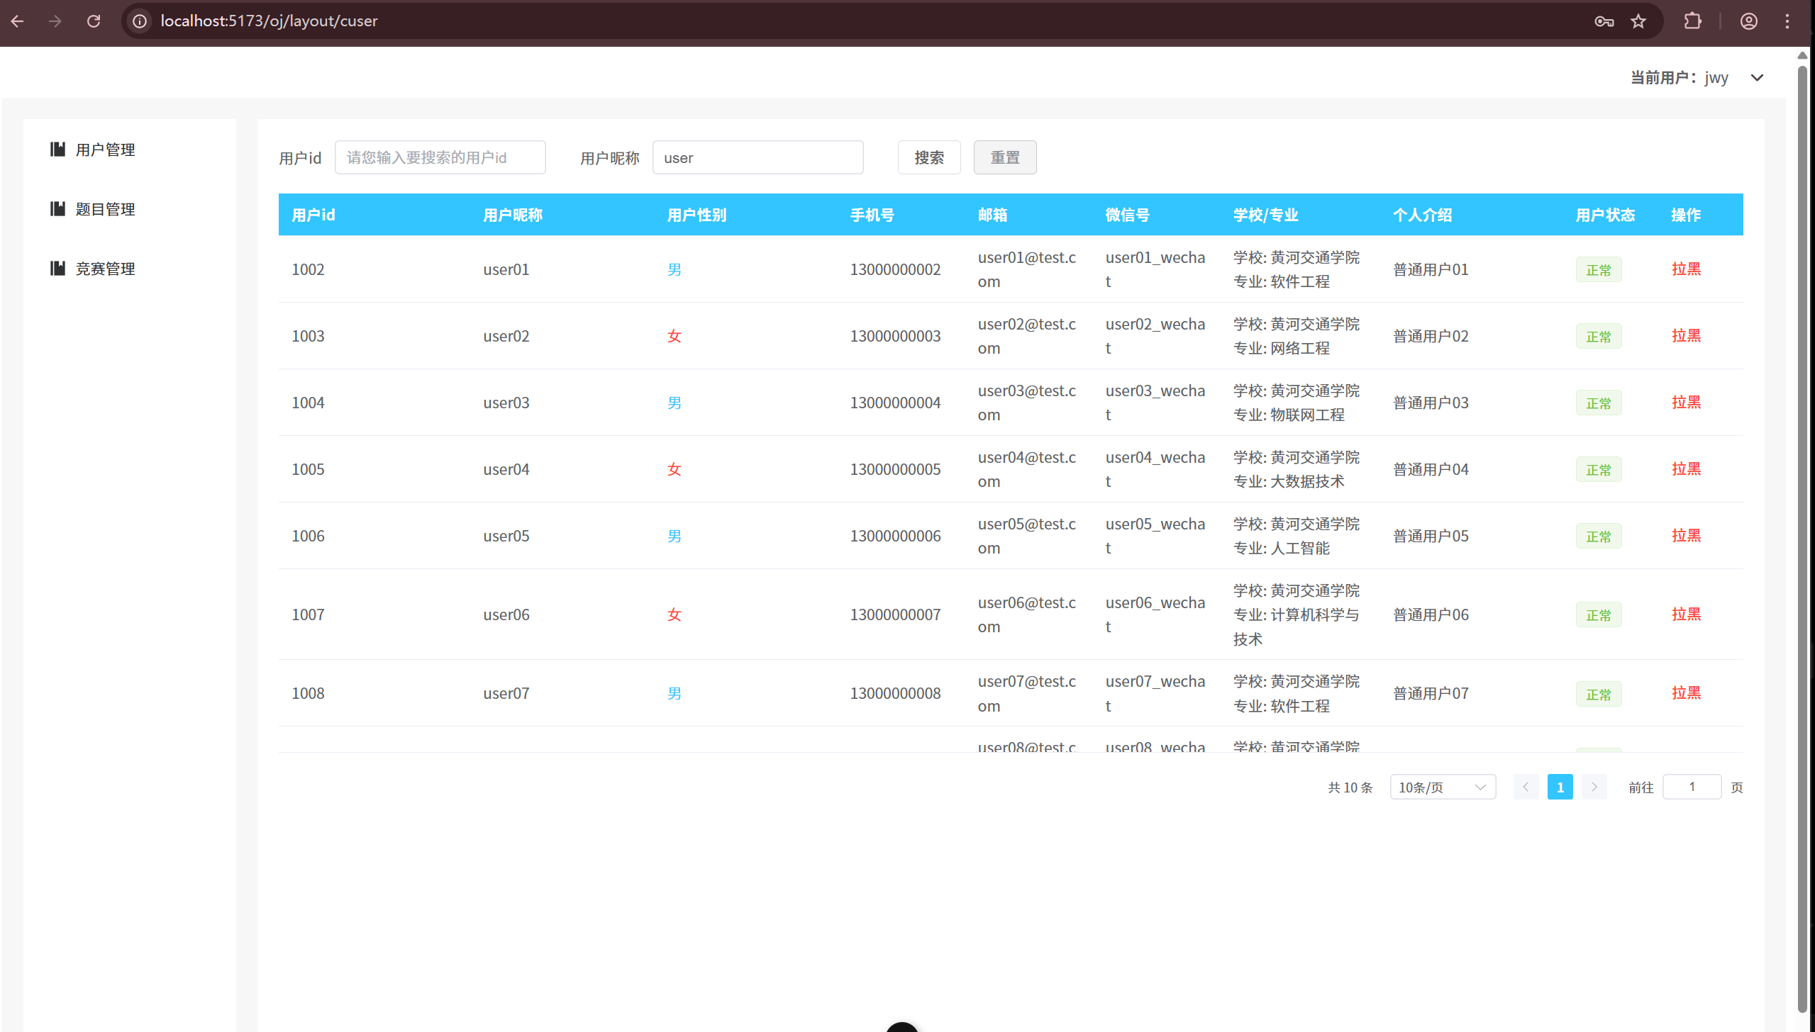Image resolution: width=1815 pixels, height=1032 pixels.
Task: Open the 10条/页 page size dropdown
Action: tap(1442, 787)
